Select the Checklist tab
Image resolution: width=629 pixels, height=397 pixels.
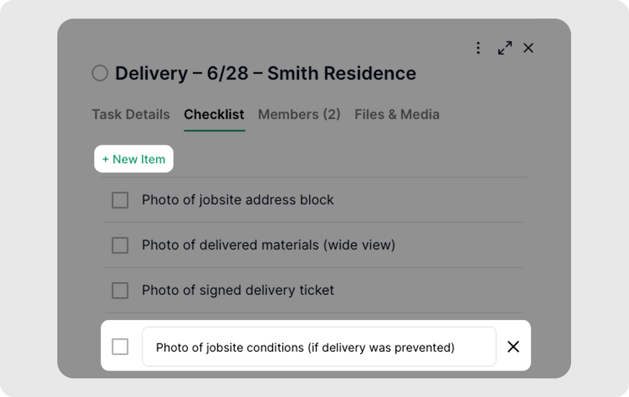(215, 115)
